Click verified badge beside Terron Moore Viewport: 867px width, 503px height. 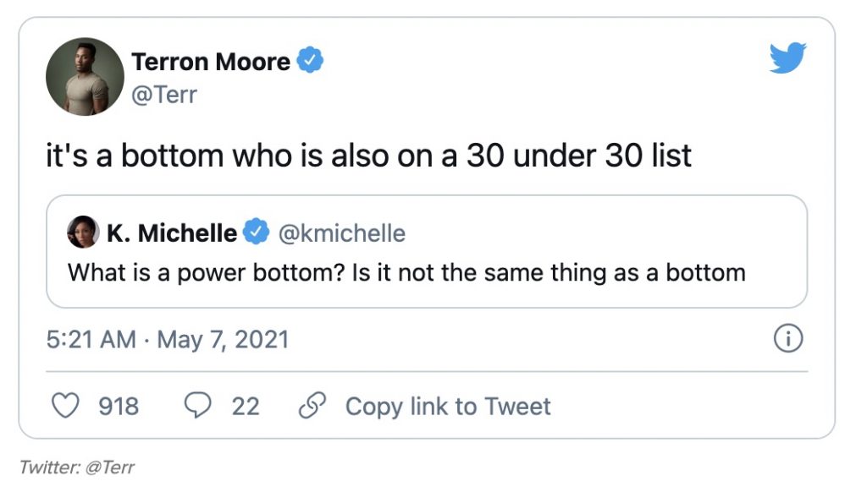(x=312, y=61)
